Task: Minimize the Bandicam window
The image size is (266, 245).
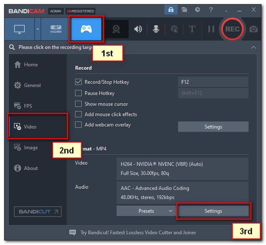Action: point(239,11)
